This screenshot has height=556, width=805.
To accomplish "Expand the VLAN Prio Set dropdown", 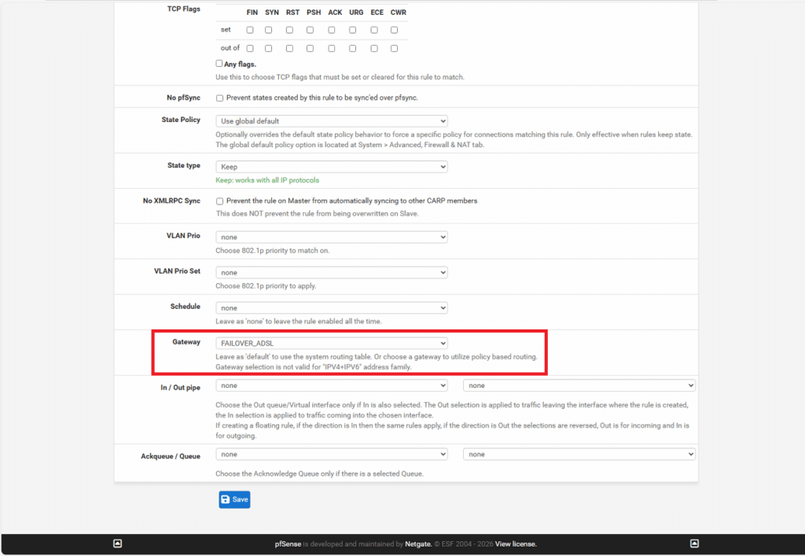I will [x=331, y=272].
